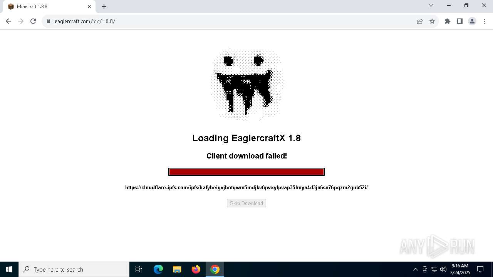Click the browser forward arrow
The width and height of the screenshot is (493, 277).
21,21
